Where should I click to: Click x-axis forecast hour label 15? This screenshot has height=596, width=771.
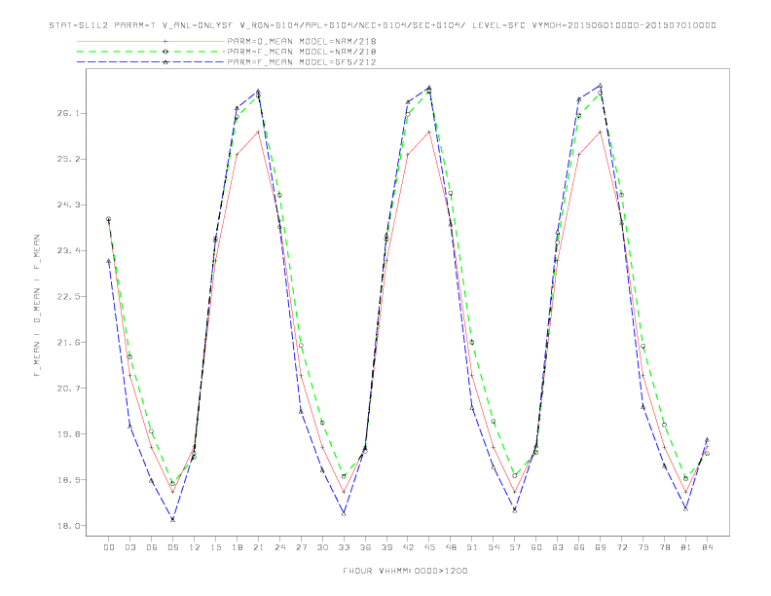pyautogui.click(x=215, y=547)
